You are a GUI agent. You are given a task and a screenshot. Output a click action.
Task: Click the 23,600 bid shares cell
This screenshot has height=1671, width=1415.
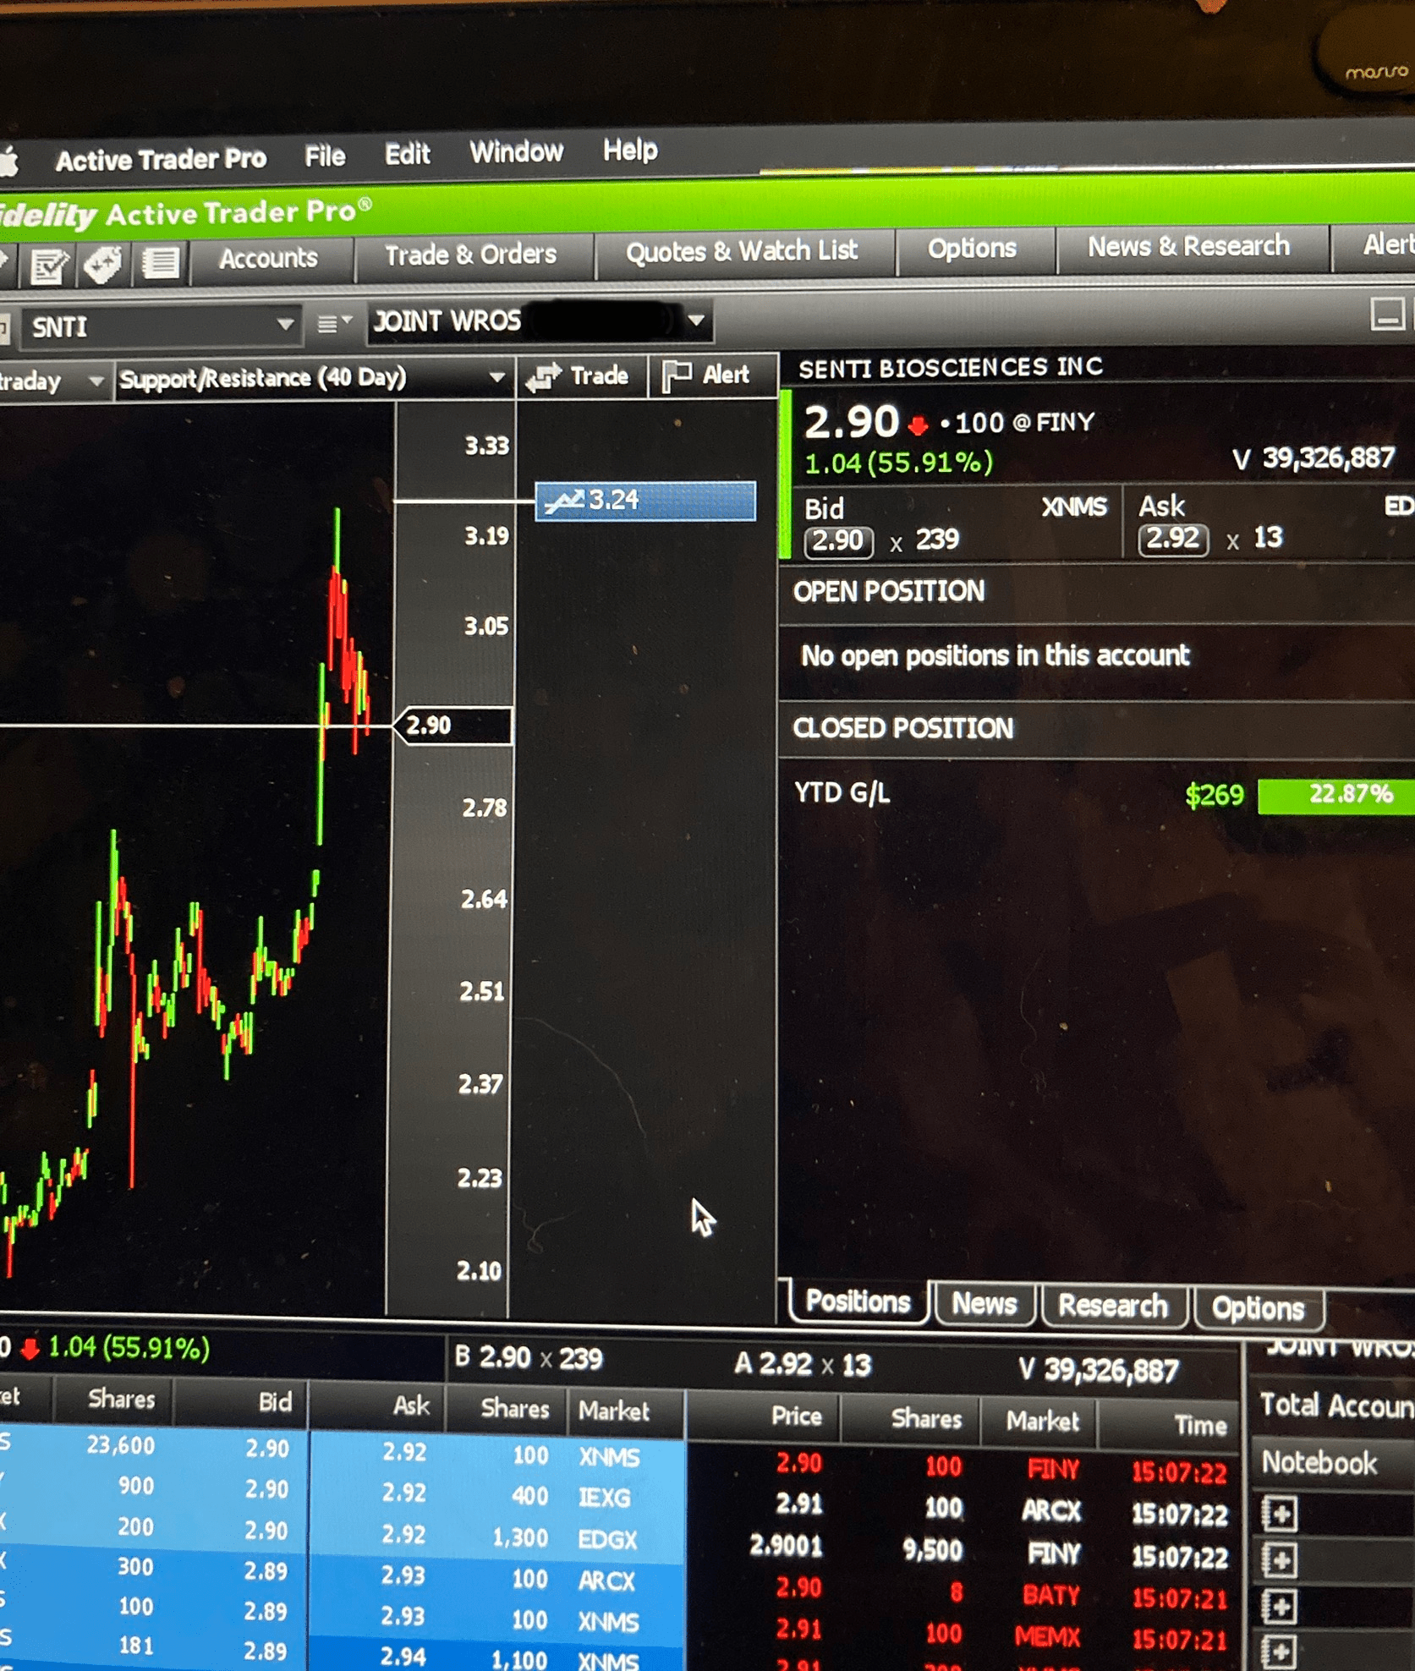click(x=120, y=1445)
